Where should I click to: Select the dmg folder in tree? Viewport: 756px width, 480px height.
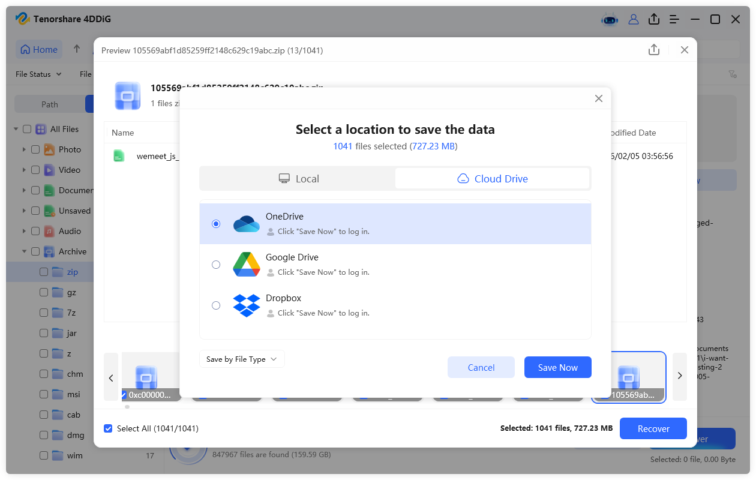pyautogui.click(x=75, y=435)
